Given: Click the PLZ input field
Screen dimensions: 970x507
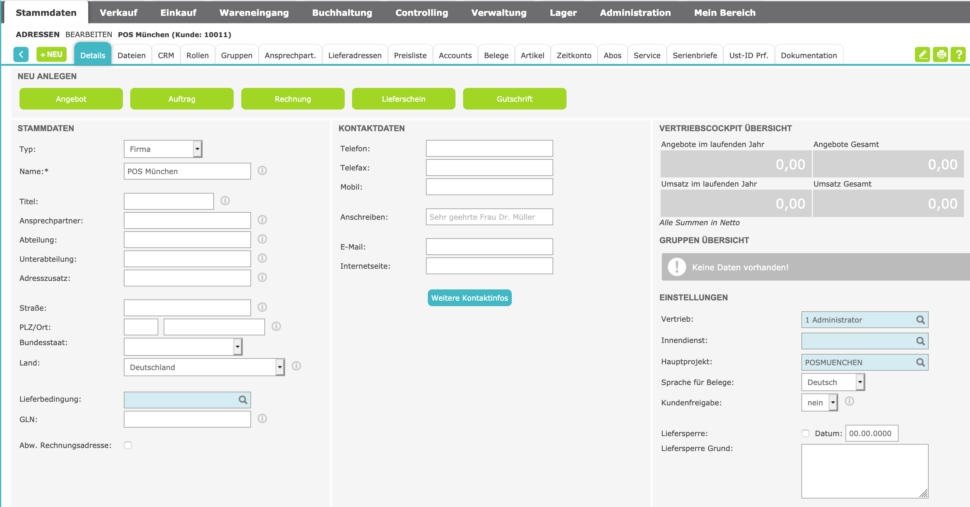Looking at the screenshot, I should click(x=141, y=327).
